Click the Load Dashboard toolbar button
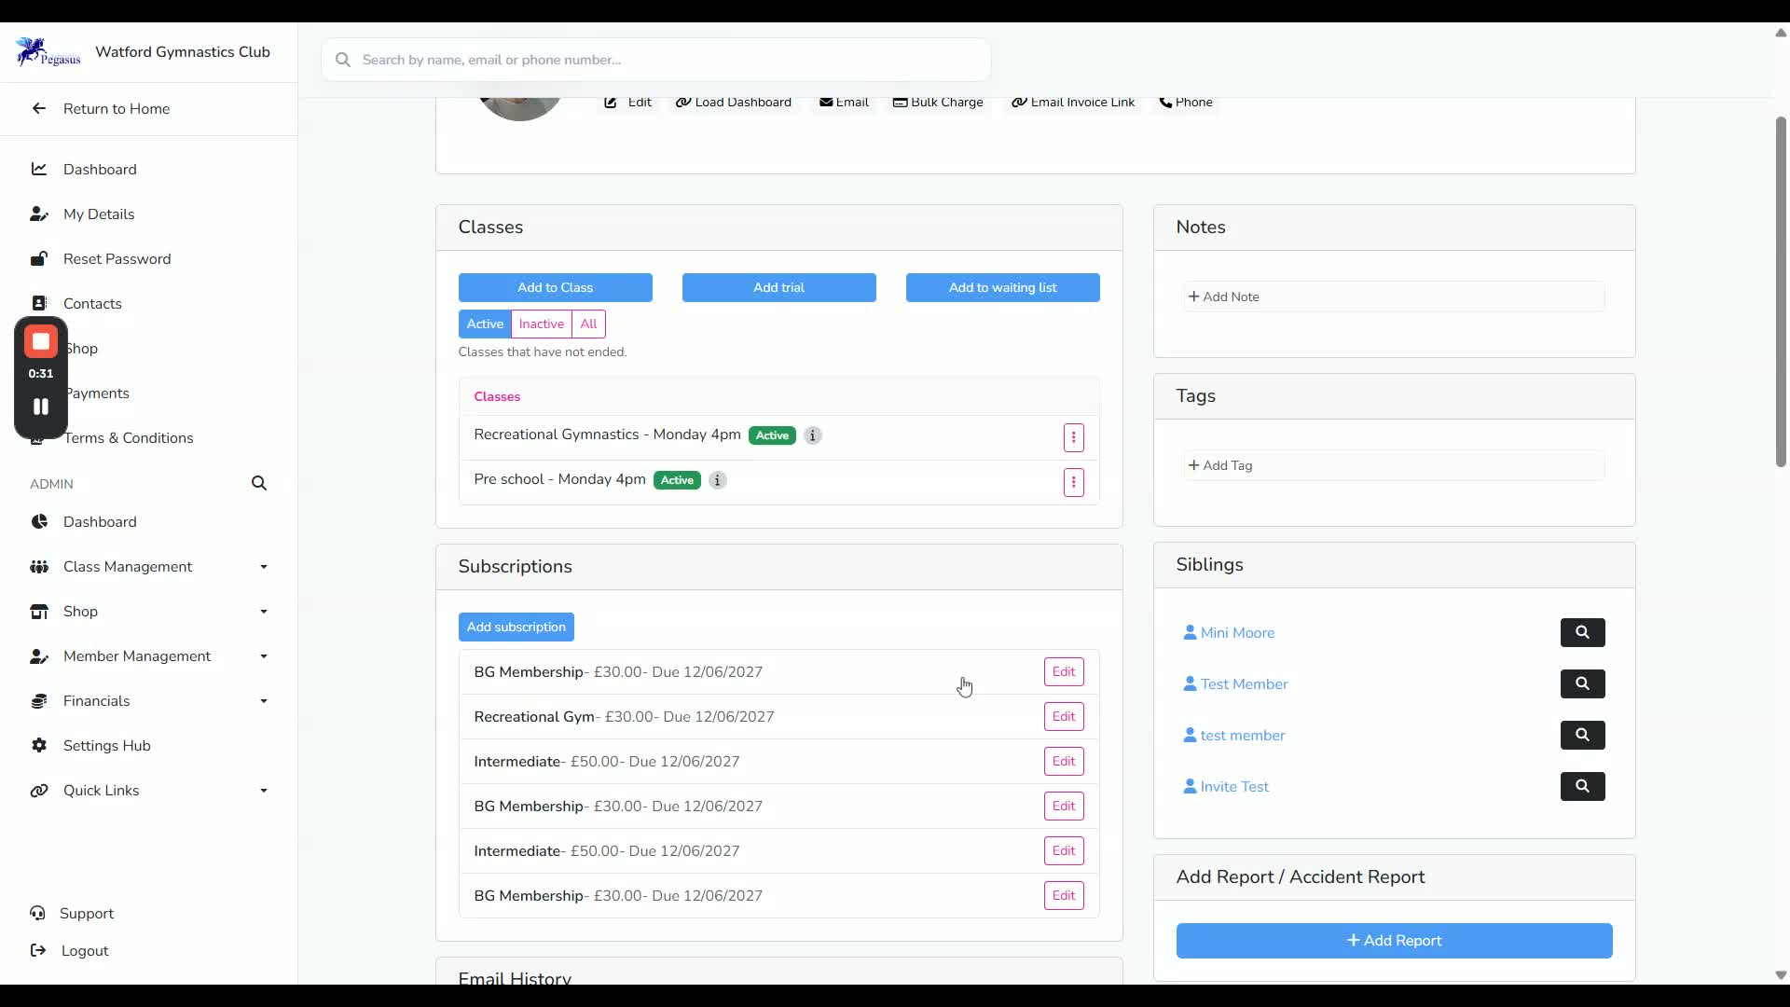Image resolution: width=1790 pixels, height=1007 pixels. (x=734, y=103)
